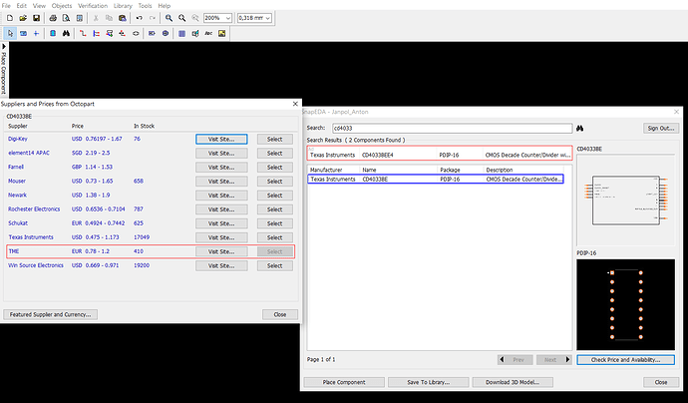Viewport: 688px width, 403px height.
Task: Select the default pointer arrow tool
Action: click(x=9, y=33)
